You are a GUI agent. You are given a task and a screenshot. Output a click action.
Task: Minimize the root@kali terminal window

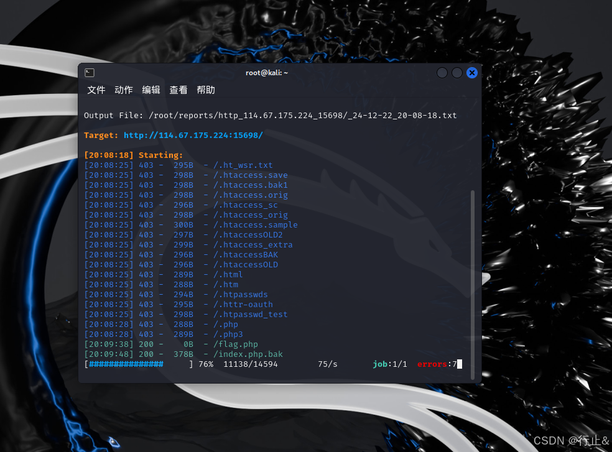(442, 73)
